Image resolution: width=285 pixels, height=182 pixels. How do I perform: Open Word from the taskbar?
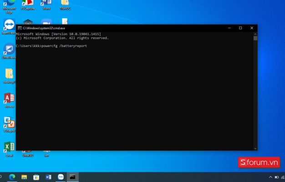click(48, 177)
